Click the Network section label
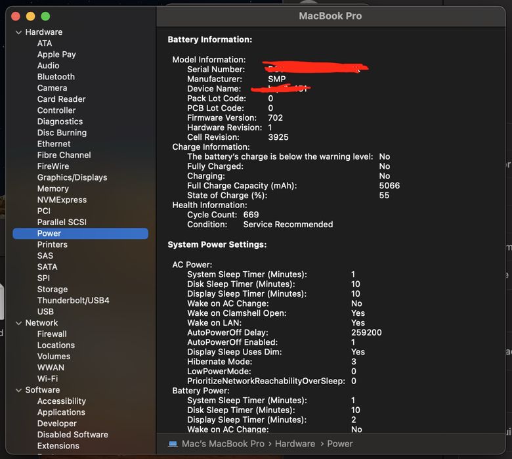Image resolution: width=512 pixels, height=459 pixels. point(41,323)
